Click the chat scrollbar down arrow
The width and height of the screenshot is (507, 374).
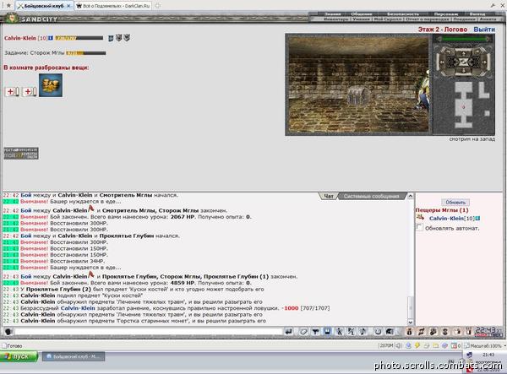[411, 322]
